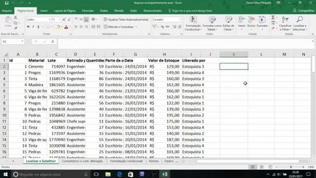Switch to the Dados ribbon tab
This screenshot has width=316, height=178.
104,11
